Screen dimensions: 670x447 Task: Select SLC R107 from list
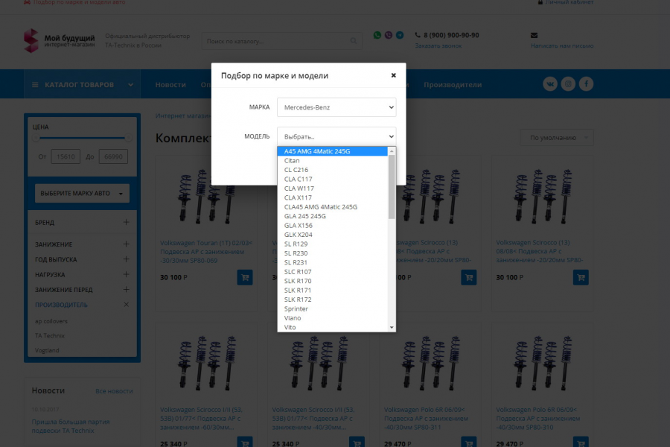click(x=333, y=272)
